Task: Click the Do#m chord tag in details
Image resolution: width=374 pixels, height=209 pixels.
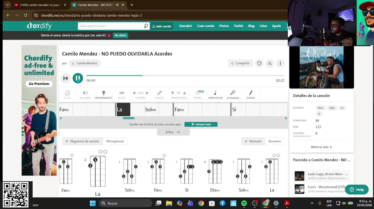Action: pos(321,108)
